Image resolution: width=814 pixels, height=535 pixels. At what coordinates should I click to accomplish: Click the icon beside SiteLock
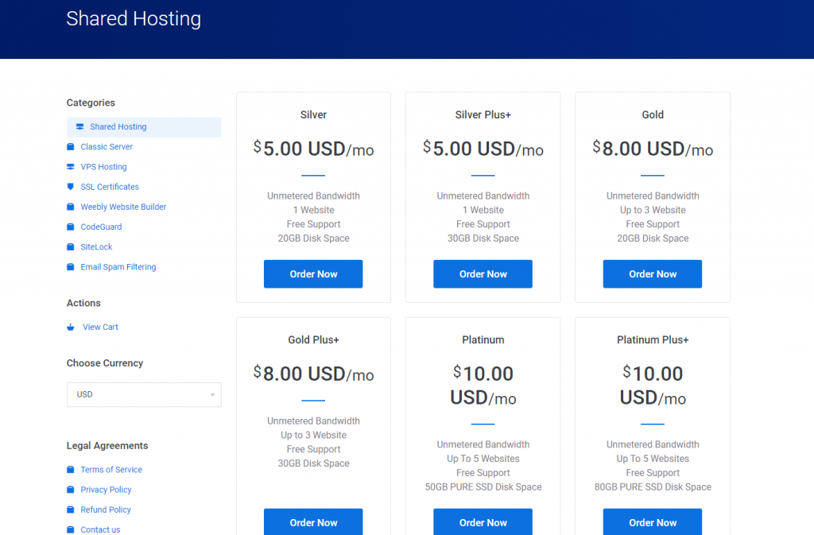tap(71, 247)
